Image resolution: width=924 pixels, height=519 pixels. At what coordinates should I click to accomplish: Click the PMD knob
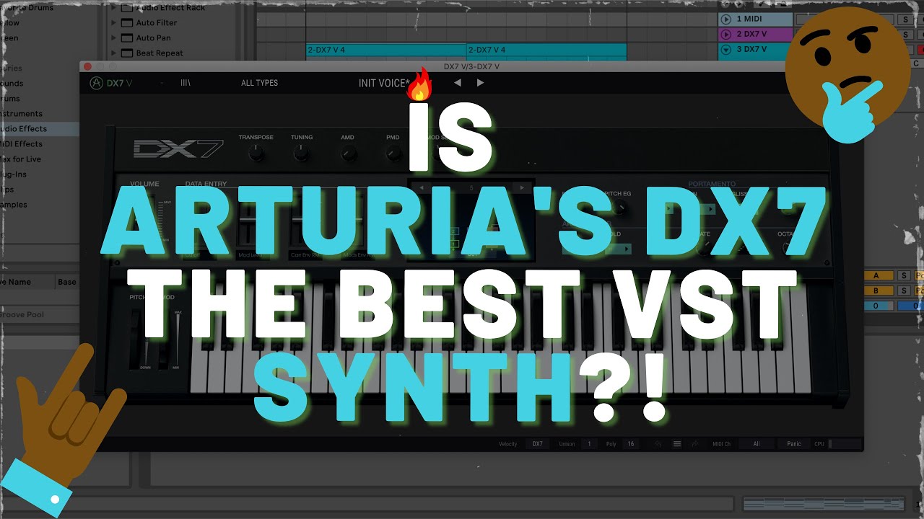[393, 153]
